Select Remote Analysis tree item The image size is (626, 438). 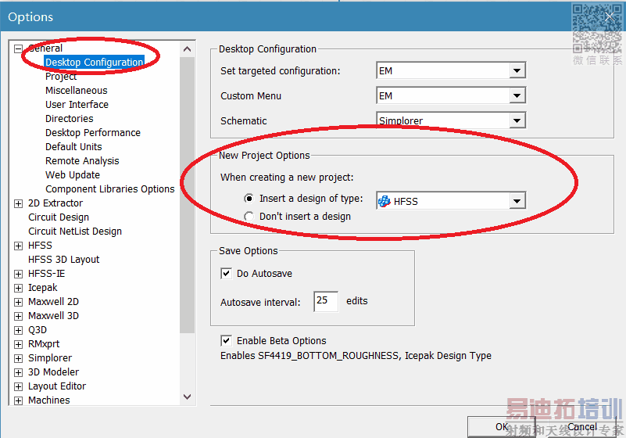point(82,160)
